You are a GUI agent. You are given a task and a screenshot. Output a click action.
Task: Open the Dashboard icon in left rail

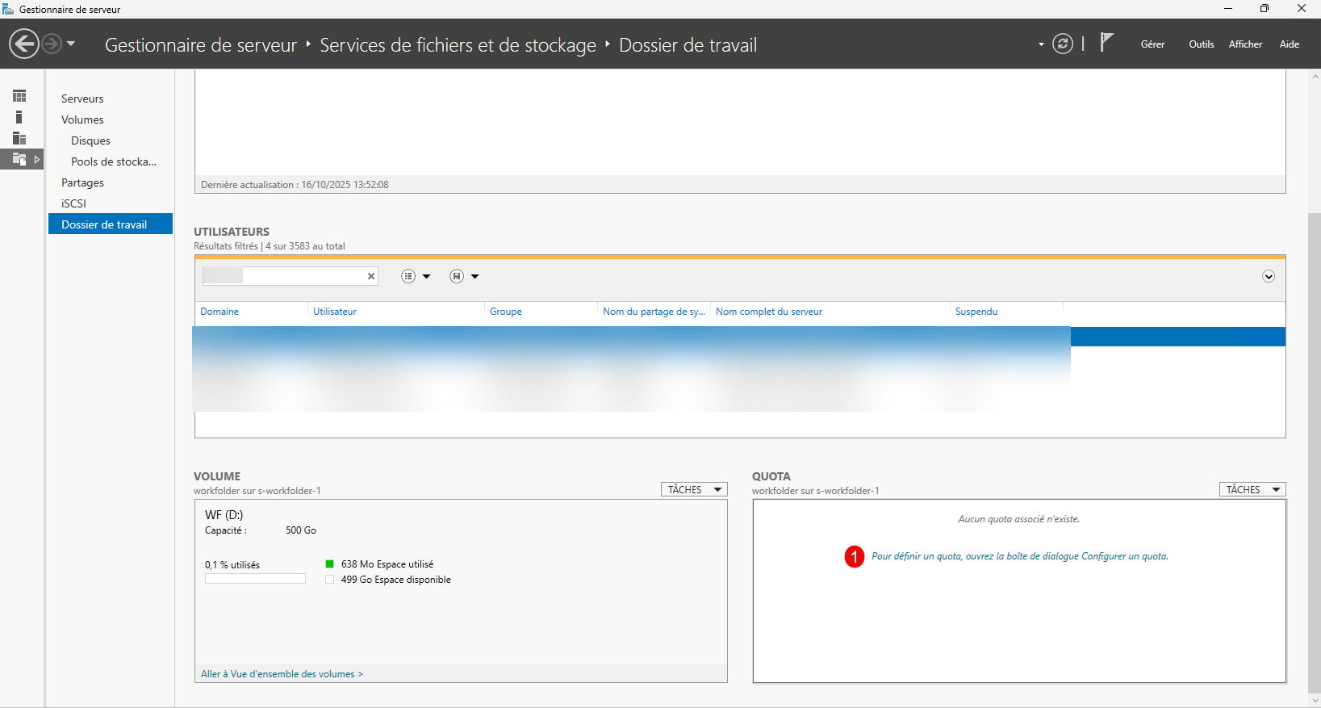click(x=19, y=96)
